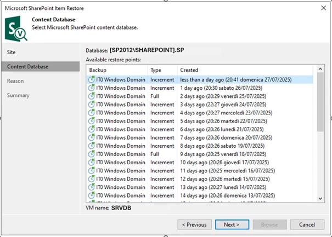332x237 pixels.
Task: Click the Previous button
Action: point(194,224)
